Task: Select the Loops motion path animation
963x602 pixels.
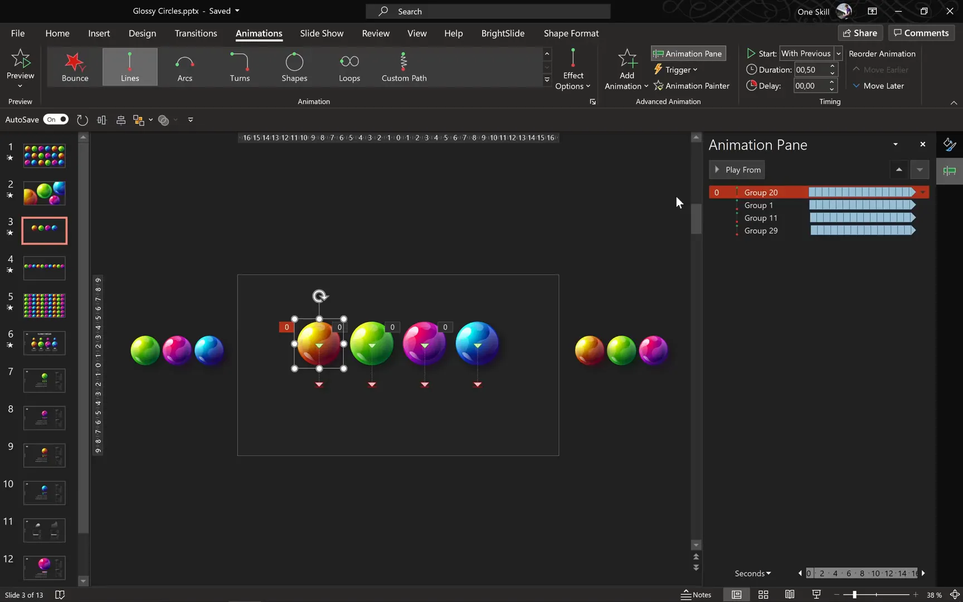Action: coord(349,67)
